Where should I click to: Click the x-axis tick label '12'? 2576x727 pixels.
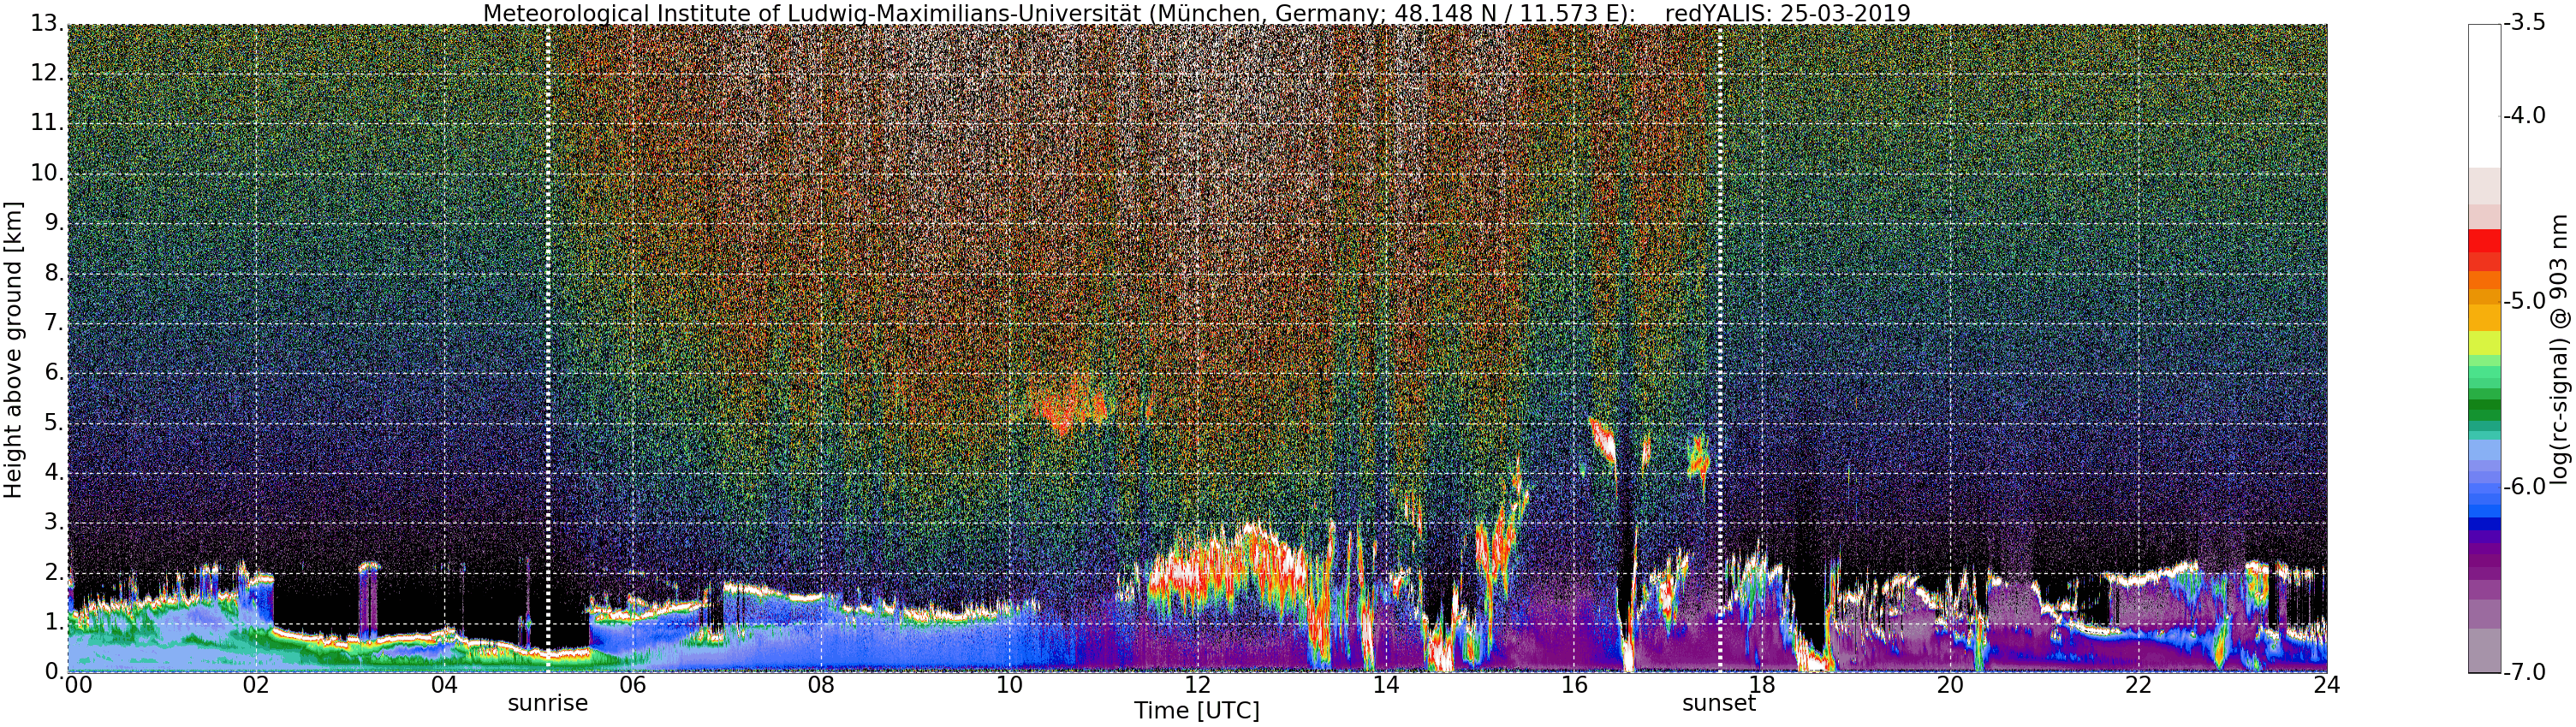point(1197,685)
